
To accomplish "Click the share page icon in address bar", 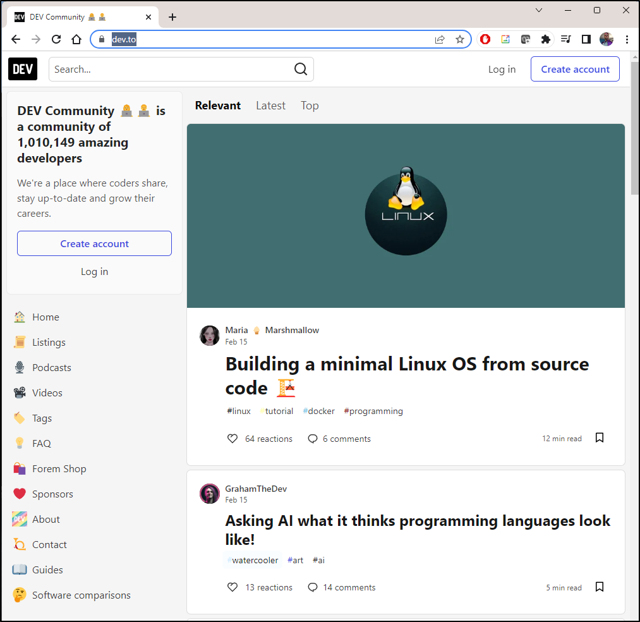I will click(x=440, y=39).
